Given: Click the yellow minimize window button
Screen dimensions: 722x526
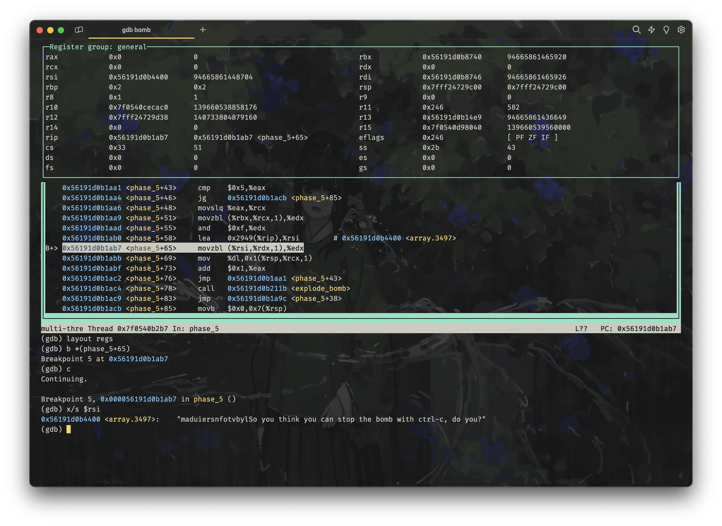Looking at the screenshot, I should [50, 30].
